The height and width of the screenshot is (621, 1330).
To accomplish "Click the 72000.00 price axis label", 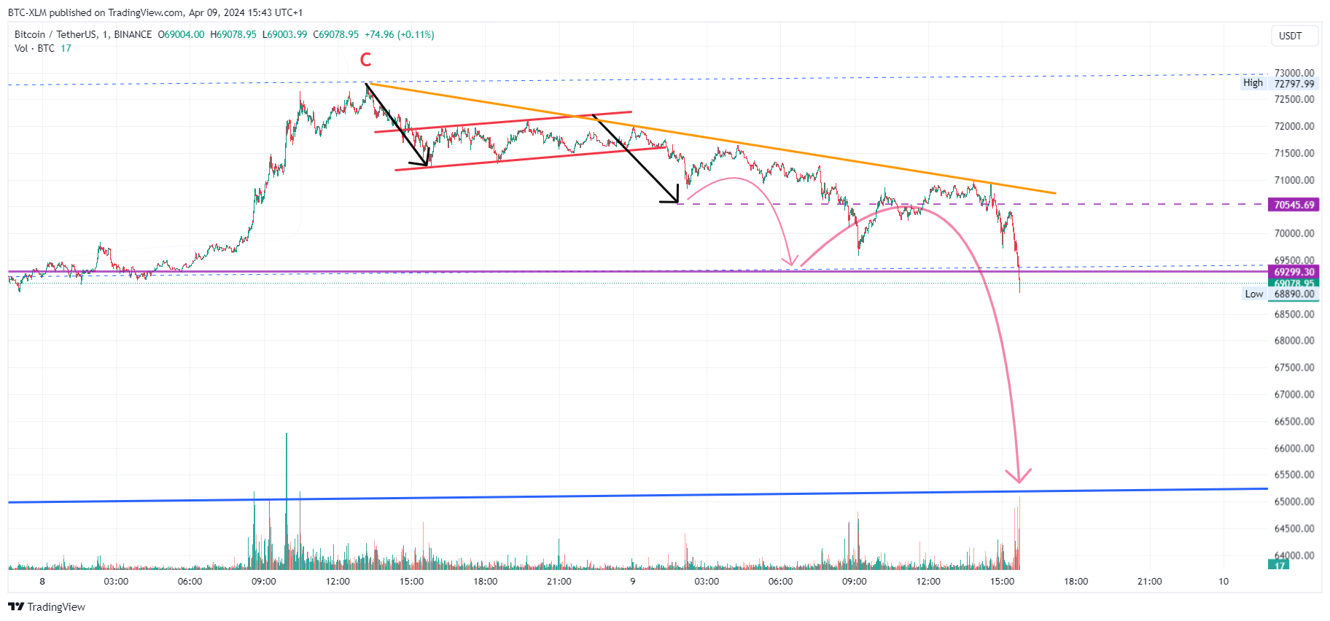I will (1294, 126).
